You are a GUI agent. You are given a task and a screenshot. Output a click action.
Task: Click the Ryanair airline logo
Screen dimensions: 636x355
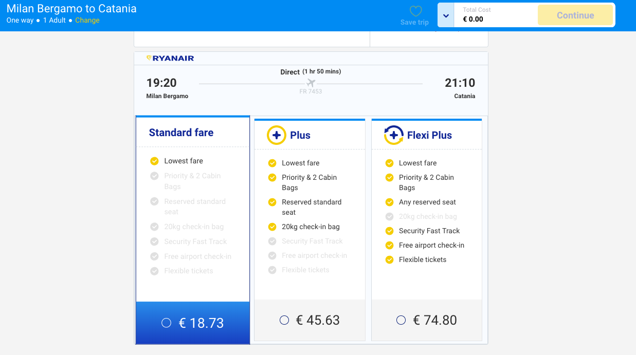pyautogui.click(x=170, y=59)
